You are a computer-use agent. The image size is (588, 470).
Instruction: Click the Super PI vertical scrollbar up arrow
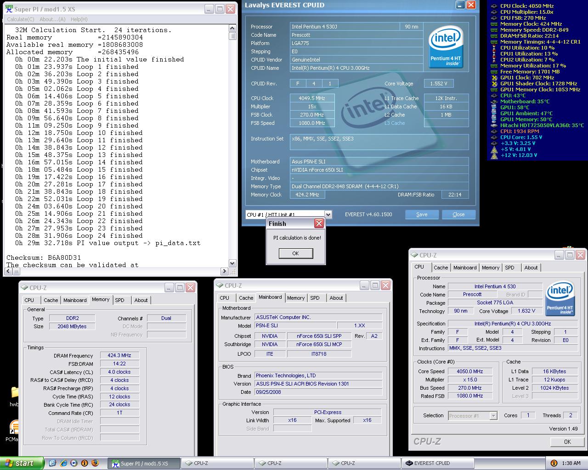point(232,29)
